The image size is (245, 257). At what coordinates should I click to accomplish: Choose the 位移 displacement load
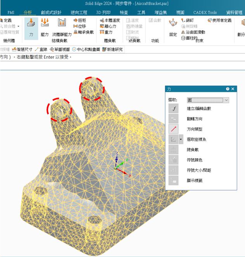80,26
